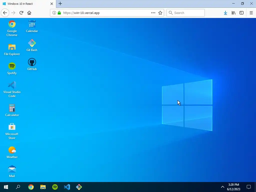Click Git Bash icon in taskbar
Image resolution: width=256 pixels, height=192 pixels.
[79, 187]
